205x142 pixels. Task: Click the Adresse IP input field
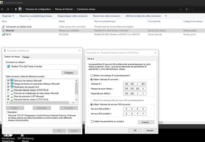pyautogui.click(x=135, y=84)
